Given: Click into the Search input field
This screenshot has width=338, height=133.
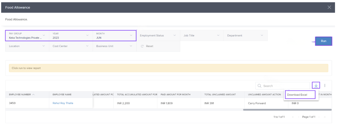Looking at the screenshot, I should tap(284, 86).
